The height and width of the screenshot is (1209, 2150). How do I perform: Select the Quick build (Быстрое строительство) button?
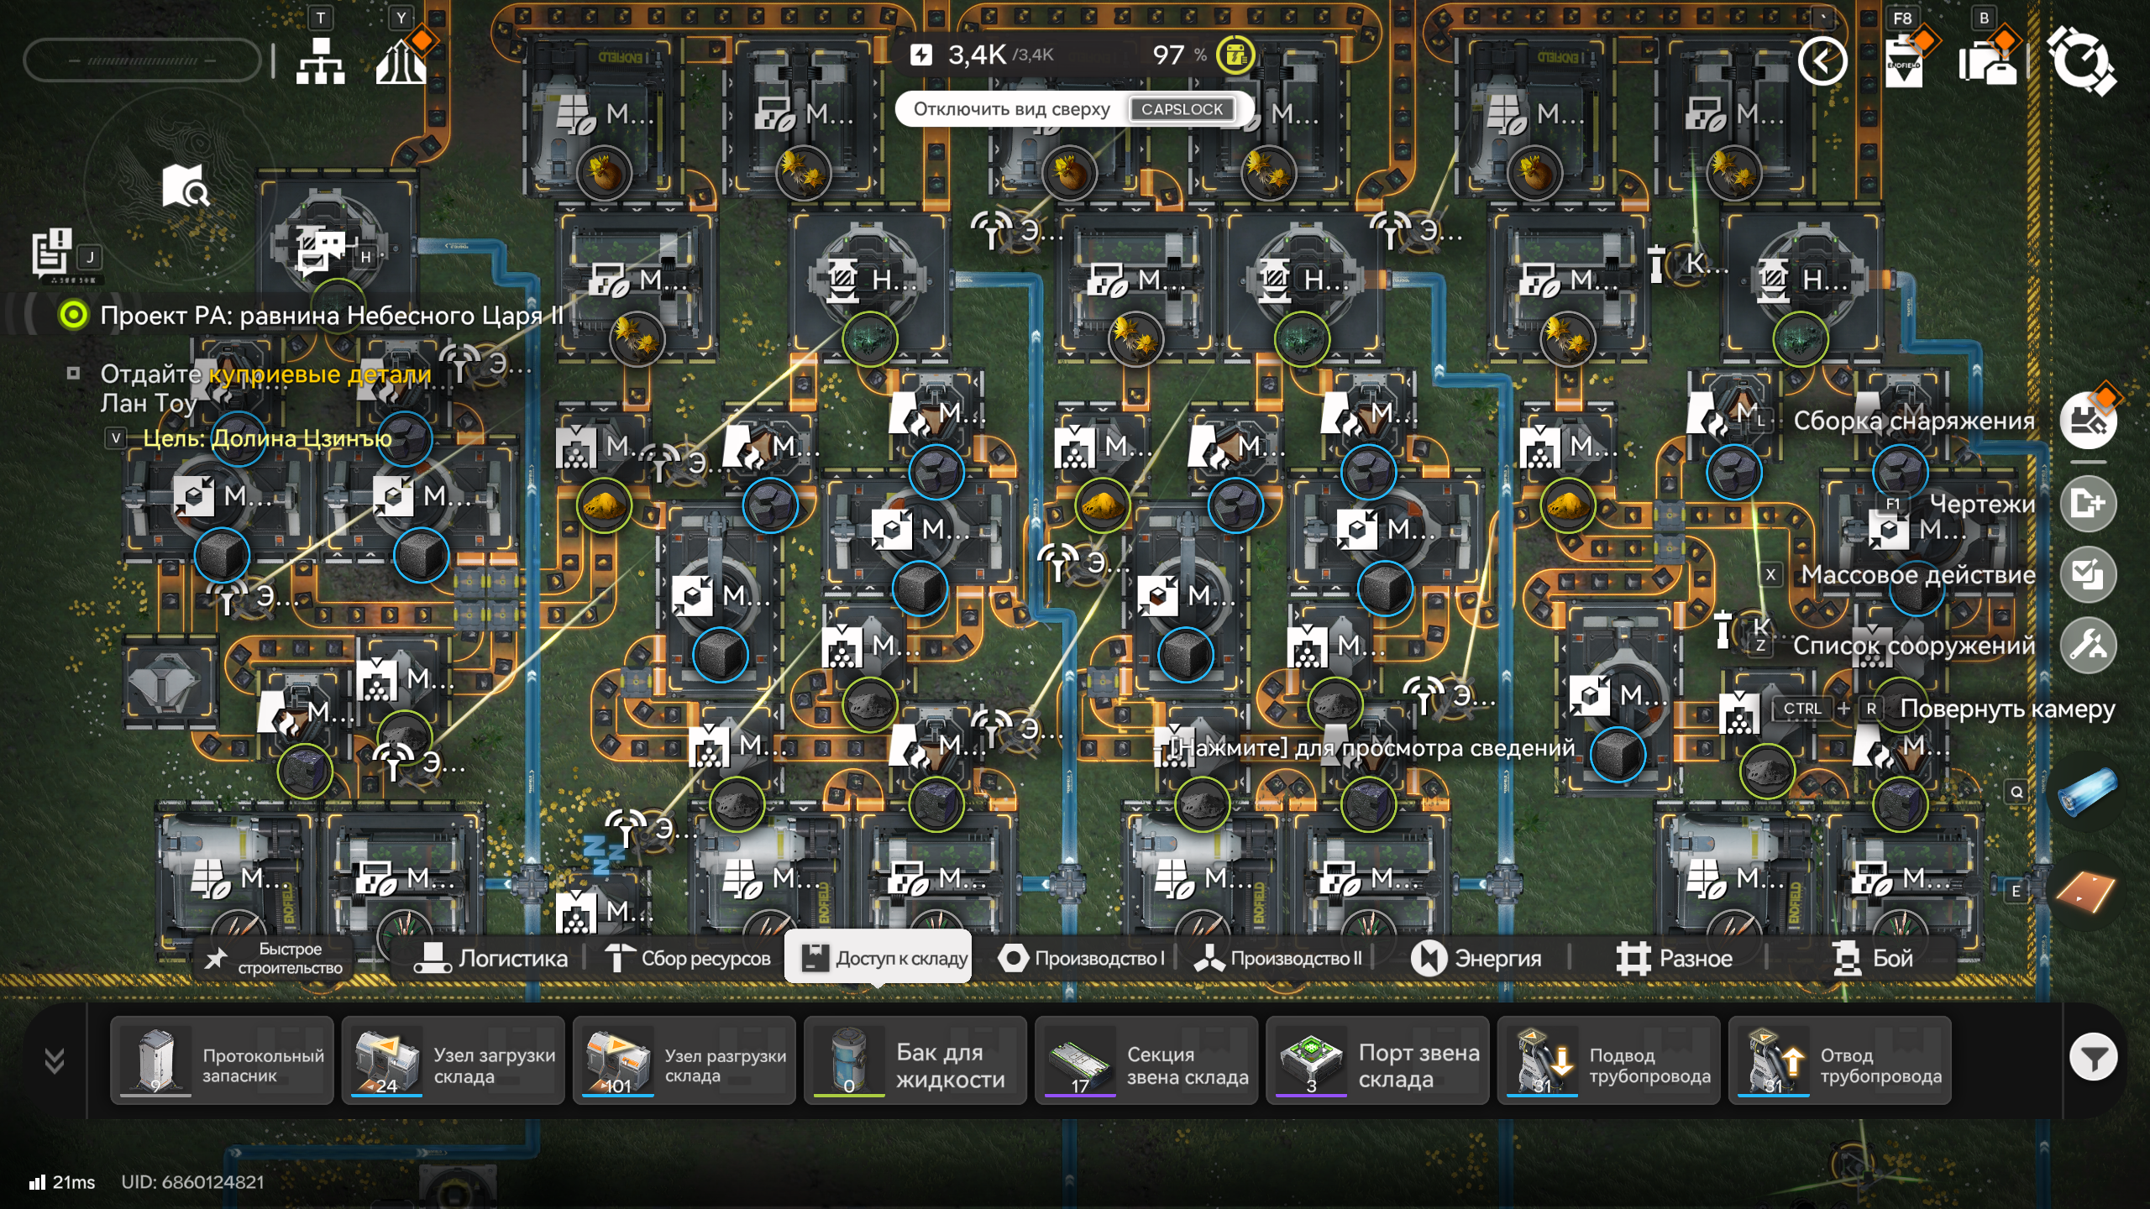tap(277, 958)
